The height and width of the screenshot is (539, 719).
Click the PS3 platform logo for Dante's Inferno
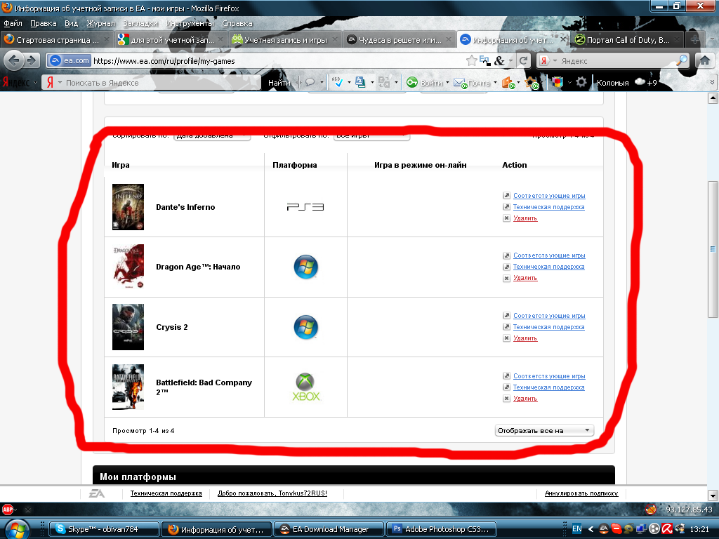(x=305, y=207)
